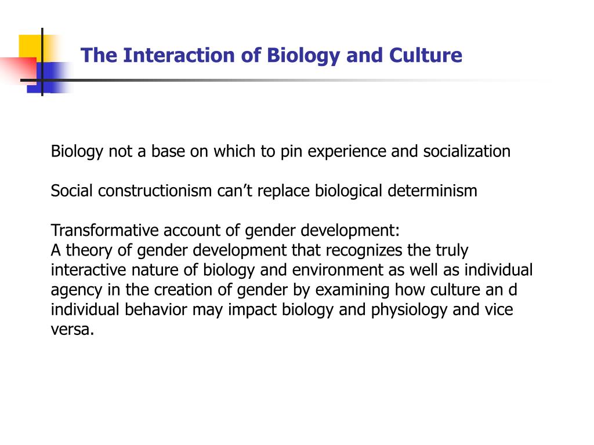594x445 pixels.
Task: Click the line "A theory of gender development"
Action: 259,250
